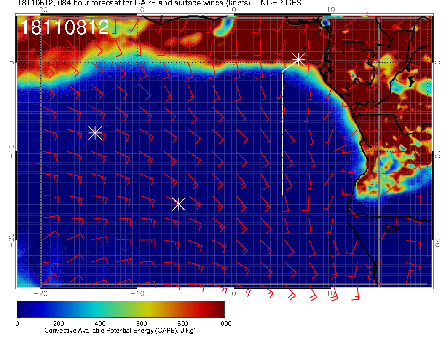
Task: Click the 200 tick label under the colorbar
Action: click(58, 323)
